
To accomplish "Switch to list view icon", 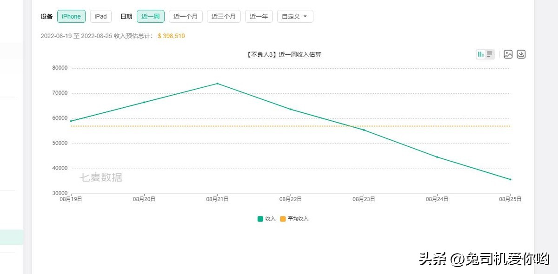I will click(x=490, y=54).
